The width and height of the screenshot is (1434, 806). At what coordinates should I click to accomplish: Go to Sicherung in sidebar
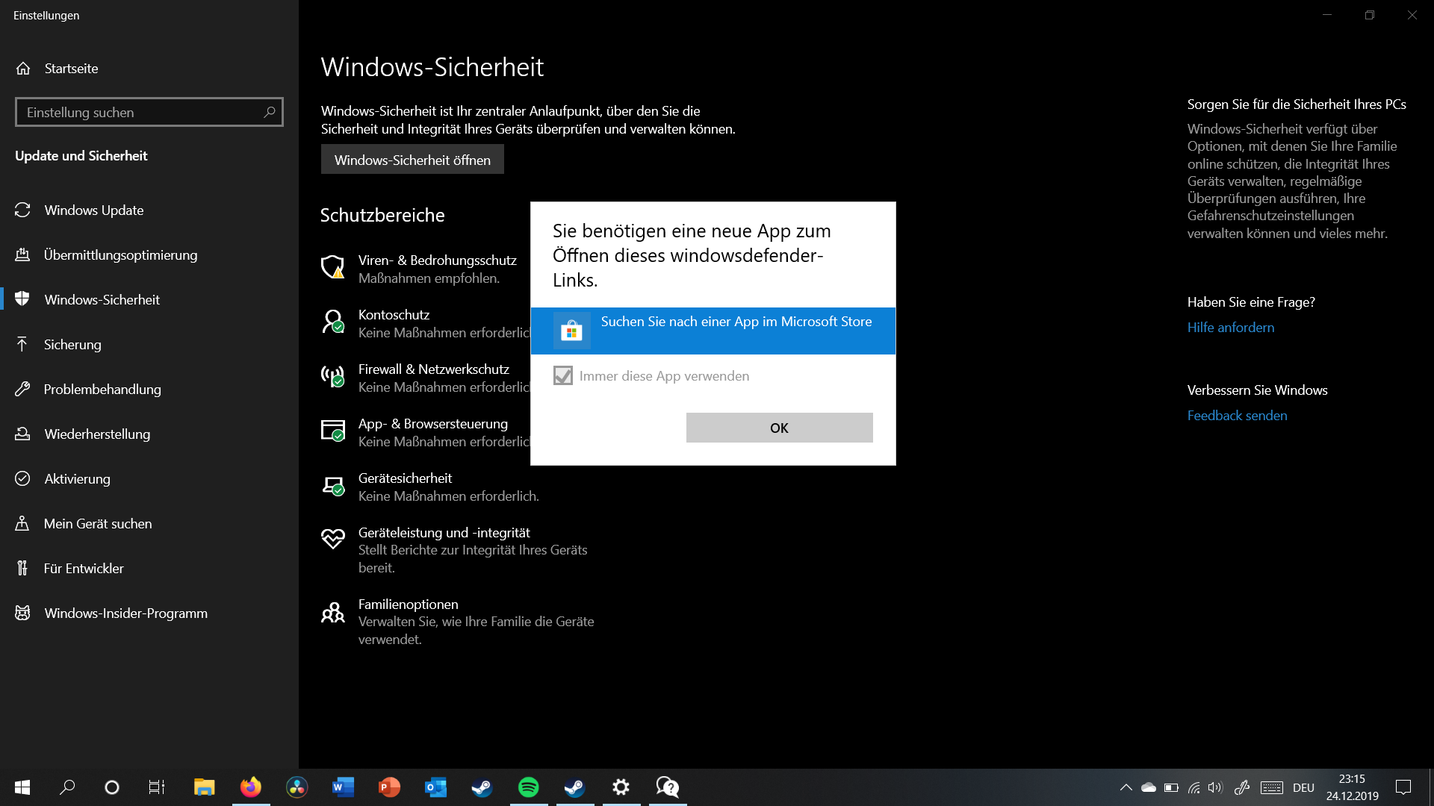coord(72,344)
